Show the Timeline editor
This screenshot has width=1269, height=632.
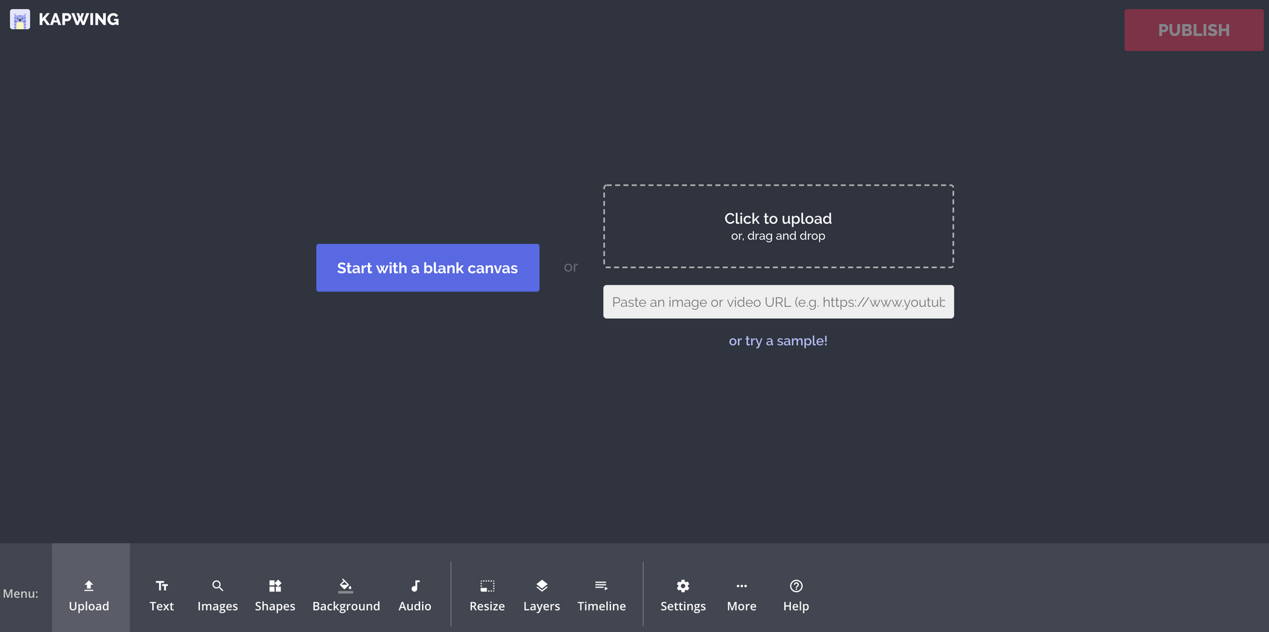coord(601,595)
